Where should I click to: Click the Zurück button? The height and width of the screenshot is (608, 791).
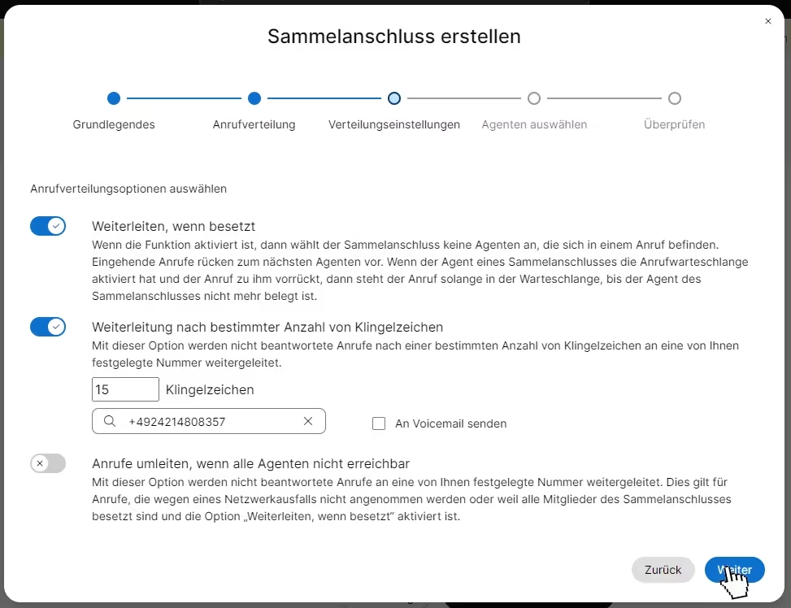point(663,570)
